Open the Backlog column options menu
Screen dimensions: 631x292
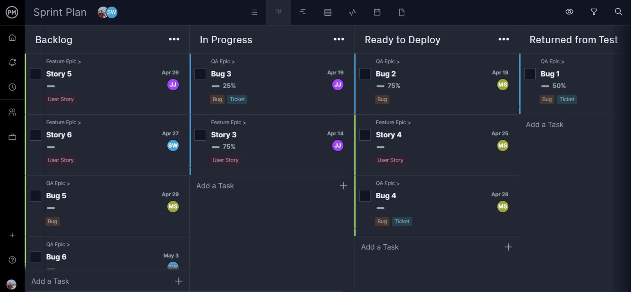174,39
